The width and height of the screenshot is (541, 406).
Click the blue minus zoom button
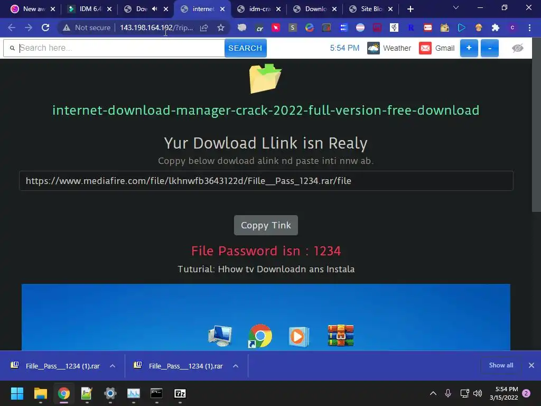point(490,48)
